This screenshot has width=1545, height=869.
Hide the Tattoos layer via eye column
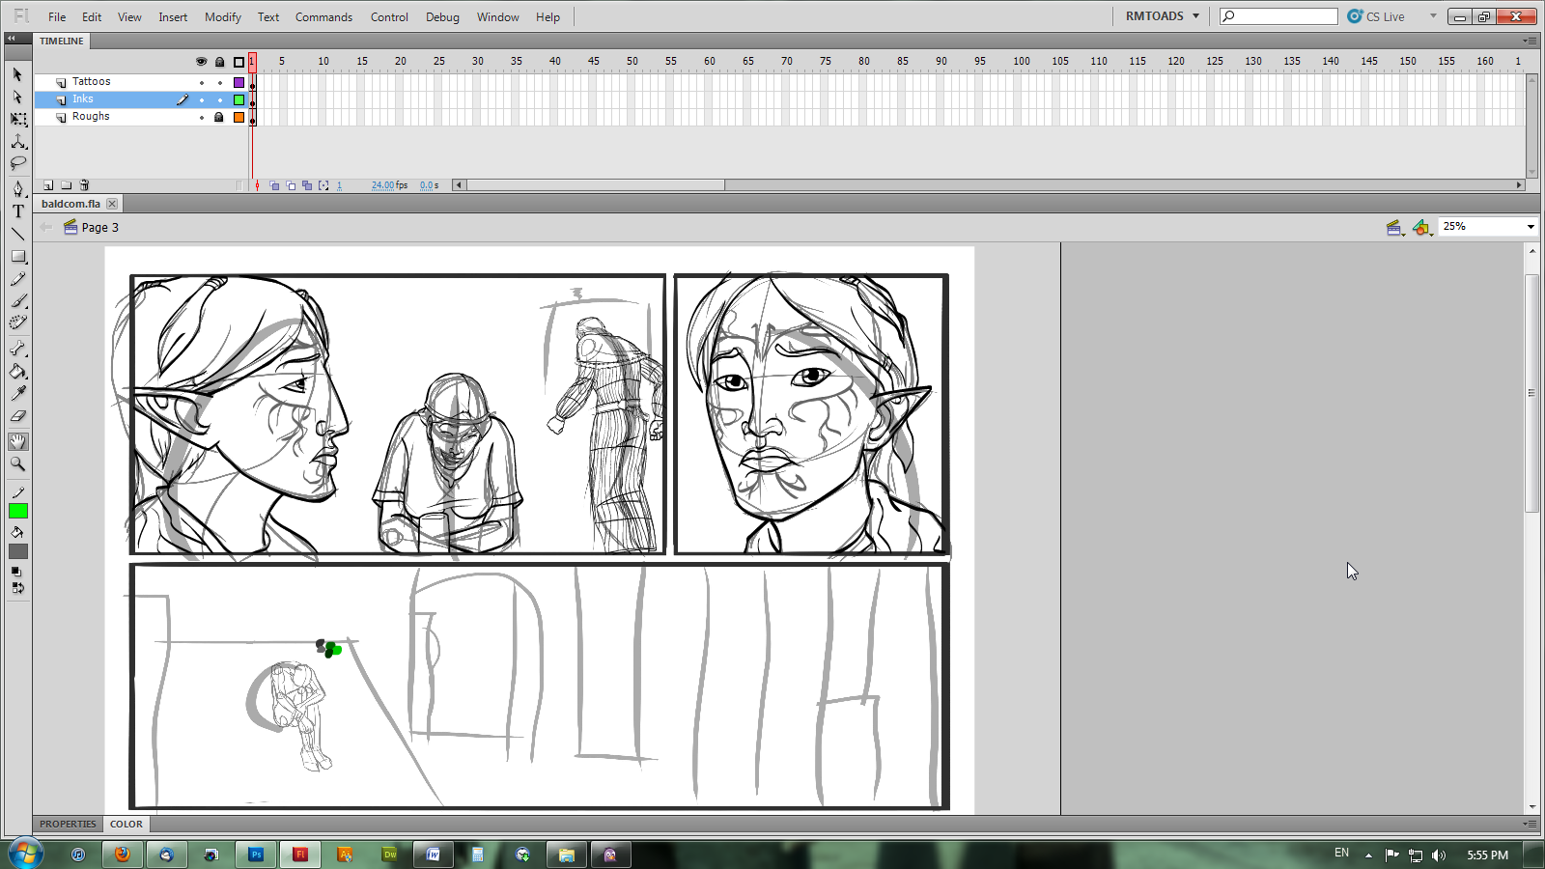202,83
